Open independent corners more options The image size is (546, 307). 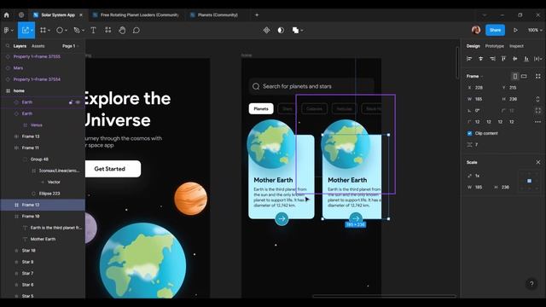tap(538, 122)
